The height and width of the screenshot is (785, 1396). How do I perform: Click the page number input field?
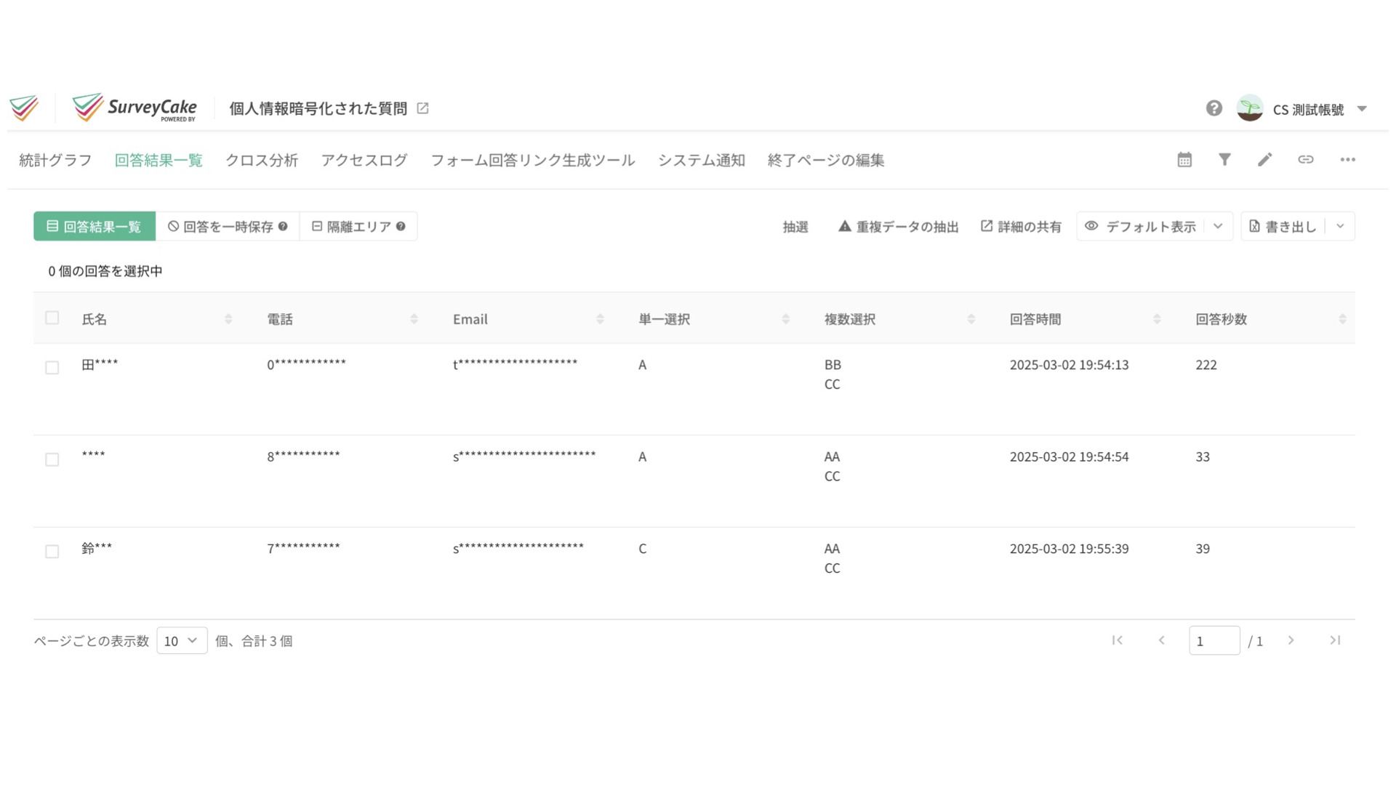coord(1214,640)
